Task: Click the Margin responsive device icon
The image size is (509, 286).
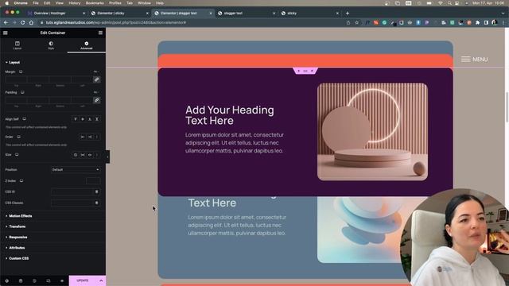Action: click(21, 71)
